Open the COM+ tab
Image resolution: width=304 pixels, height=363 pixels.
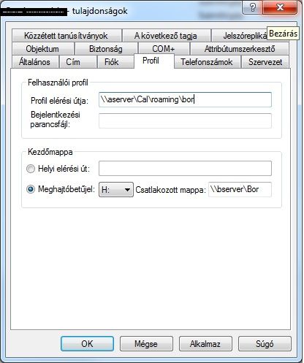tap(164, 49)
